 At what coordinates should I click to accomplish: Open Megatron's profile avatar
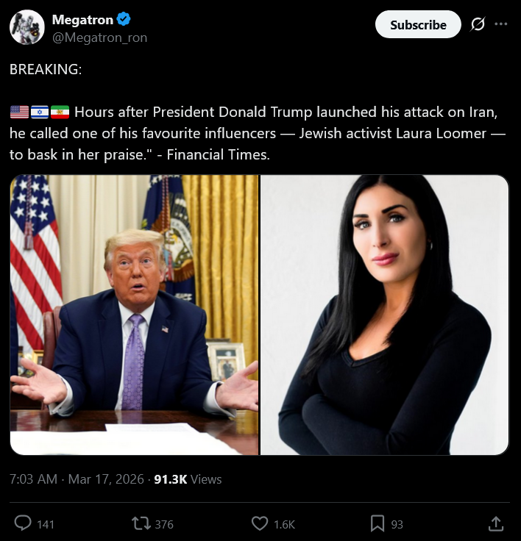(x=27, y=27)
